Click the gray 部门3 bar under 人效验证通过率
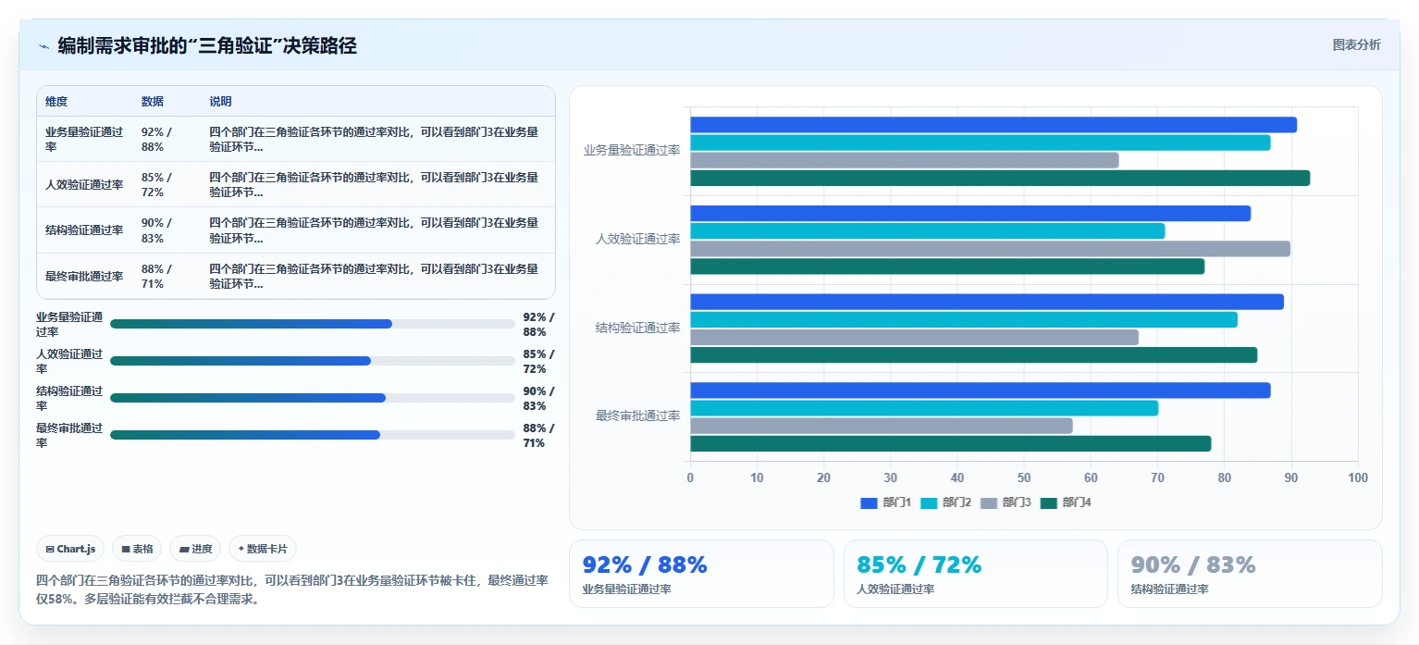1419x645 pixels. (x=991, y=249)
